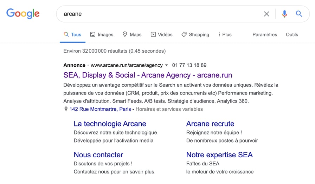Click the 'Environ 32 000 000 résultats' stats text
This screenshot has height=184, width=315.
click(x=115, y=51)
